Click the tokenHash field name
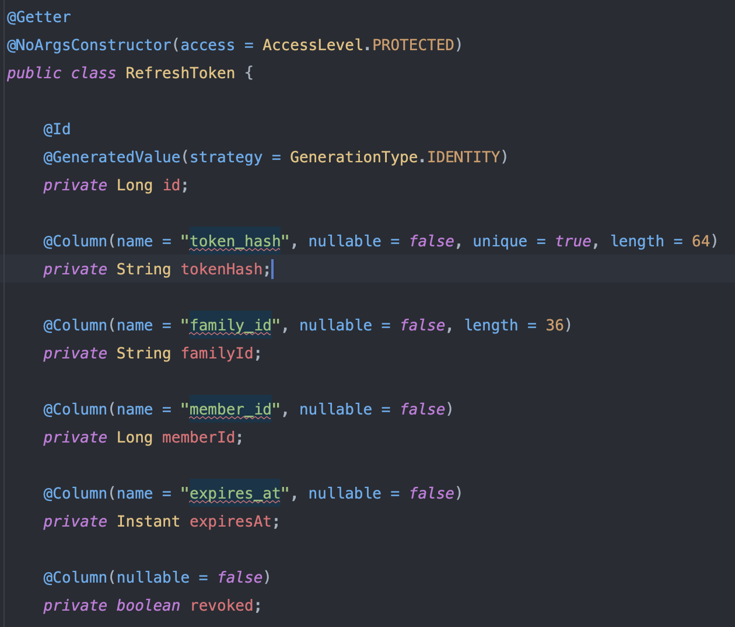The width and height of the screenshot is (735, 627). coord(221,269)
